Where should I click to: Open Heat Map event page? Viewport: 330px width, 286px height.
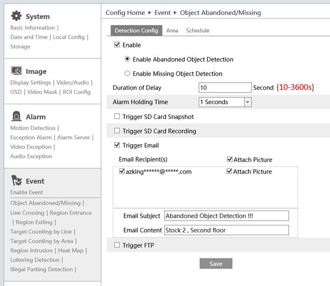71,251
